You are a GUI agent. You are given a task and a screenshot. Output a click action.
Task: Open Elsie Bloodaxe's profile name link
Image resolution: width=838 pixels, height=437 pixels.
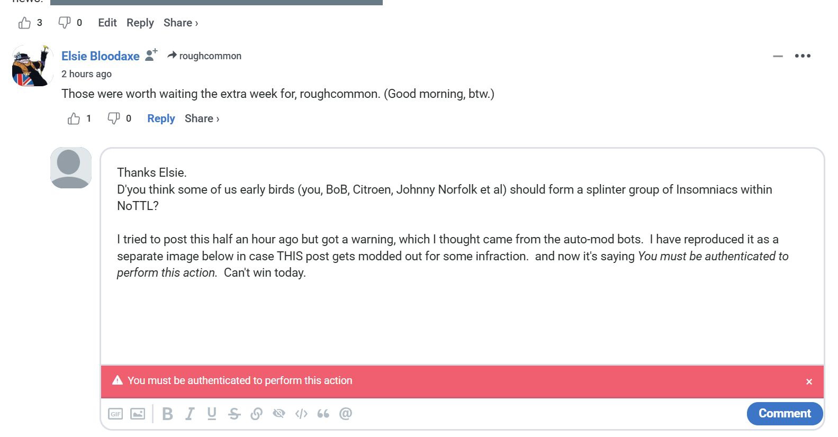point(101,56)
